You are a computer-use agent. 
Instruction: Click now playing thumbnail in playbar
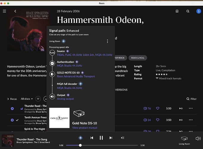8,140
